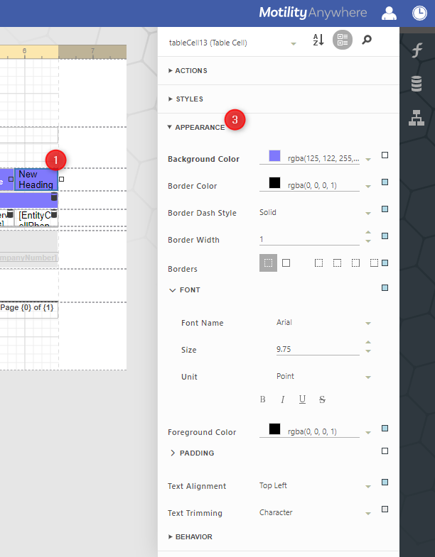Switch to categorized properties view icon
Viewport: 435px width, 557px height.
pyautogui.click(x=342, y=40)
